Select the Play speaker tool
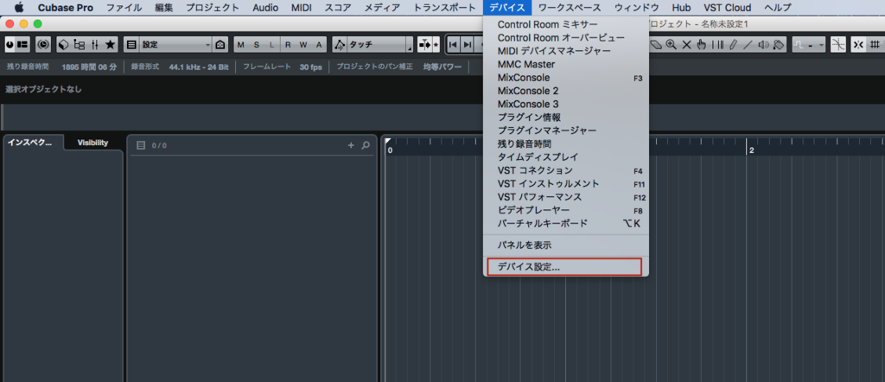The height and width of the screenshot is (382, 885). (763, 45)
